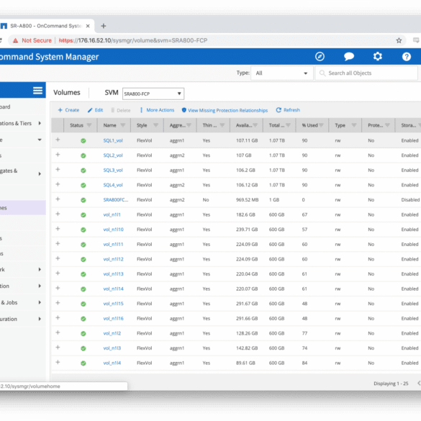Expand the SQL3_vol row details

[58, 169]
